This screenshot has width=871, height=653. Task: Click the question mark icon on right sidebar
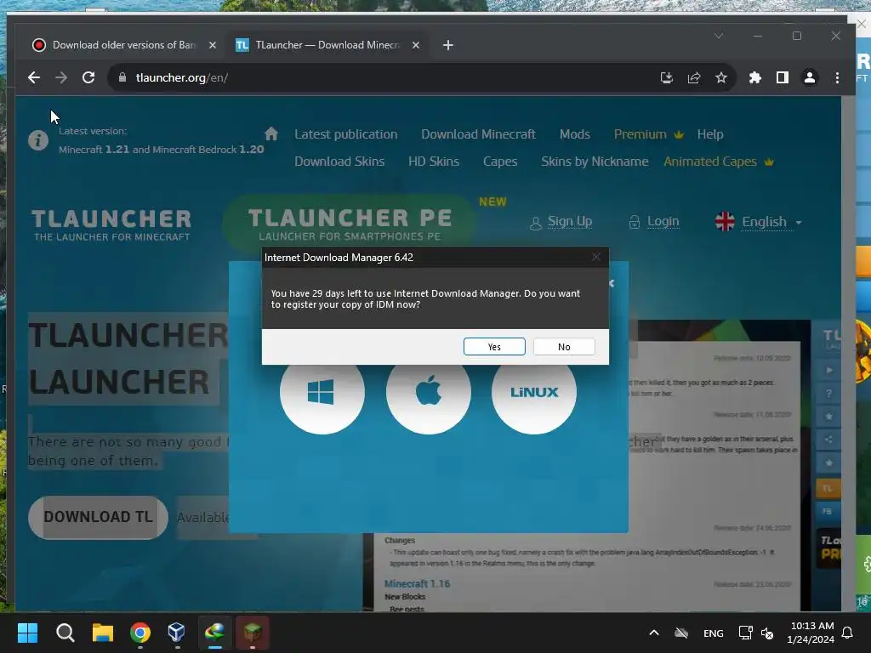(x=828, y=393)
